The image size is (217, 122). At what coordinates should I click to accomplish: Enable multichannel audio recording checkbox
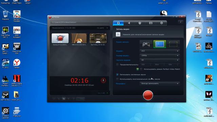point(117,79)
